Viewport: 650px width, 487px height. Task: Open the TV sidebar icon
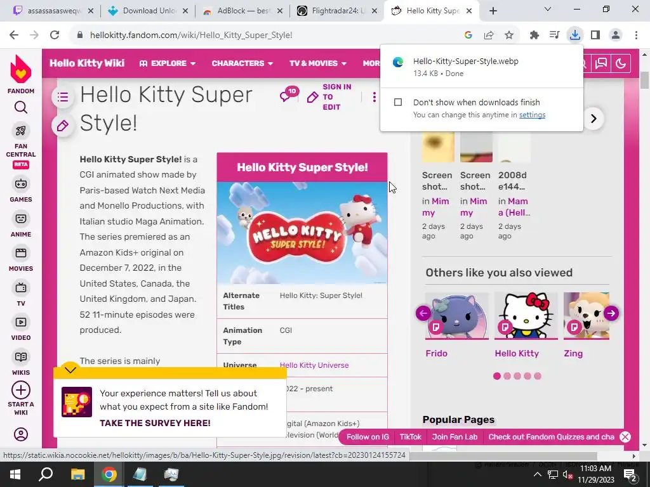(21, 288)
